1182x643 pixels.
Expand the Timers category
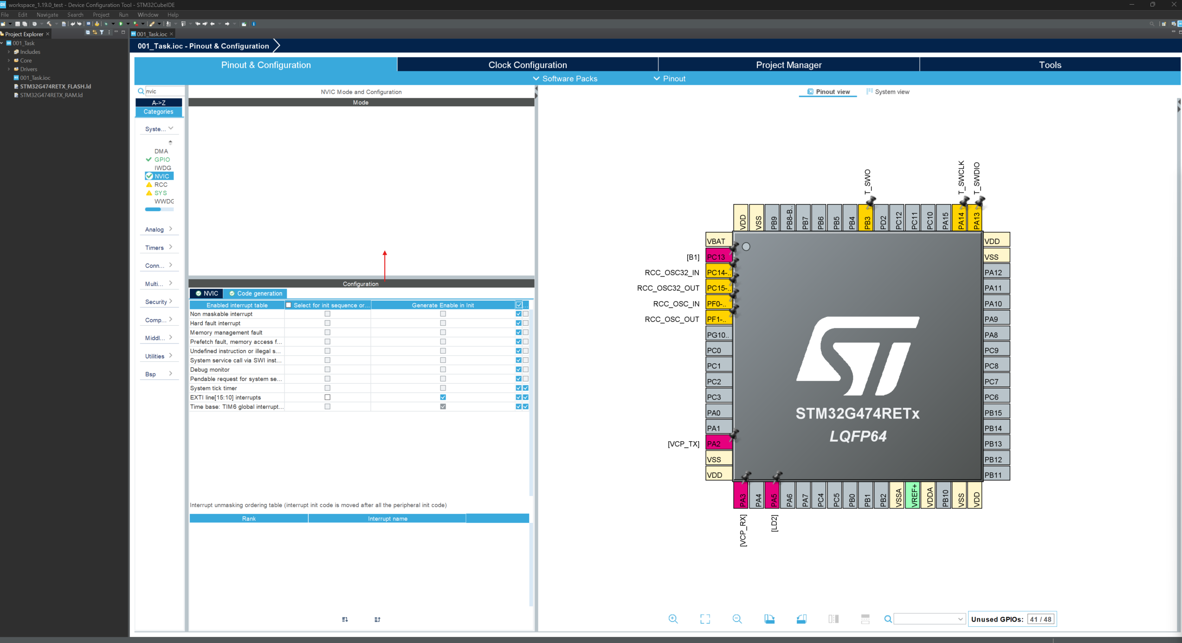pos(158,247)
